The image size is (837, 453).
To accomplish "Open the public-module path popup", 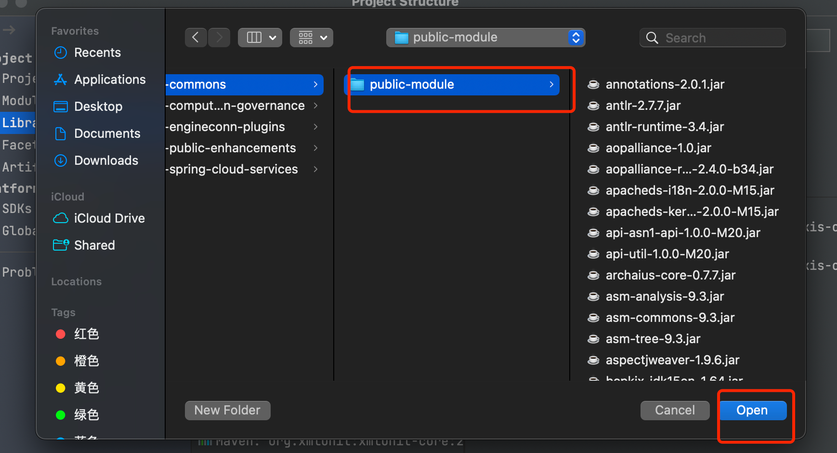I will (x=485, y=38).
